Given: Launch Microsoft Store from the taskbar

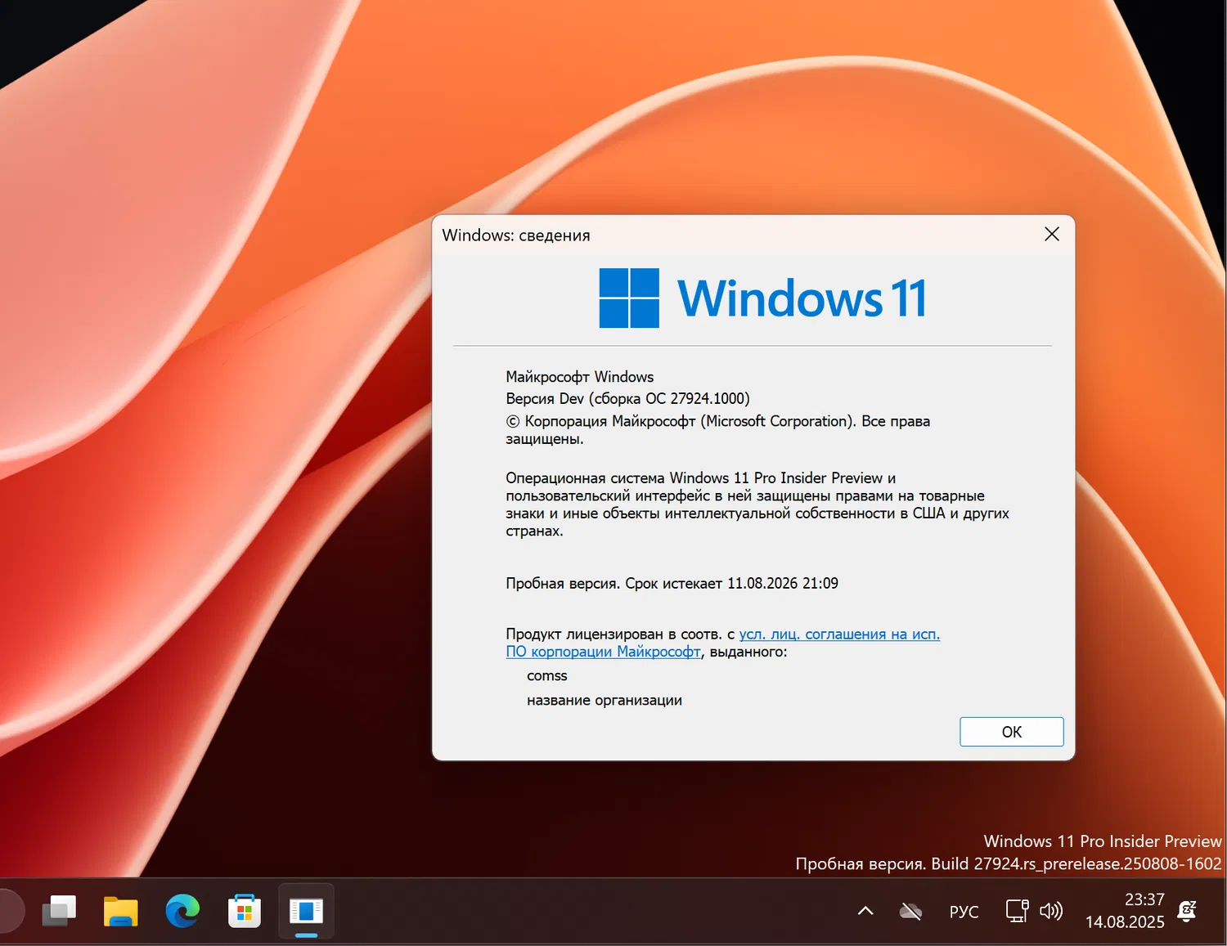Looking at the screenshot, I should coord(244,911).
